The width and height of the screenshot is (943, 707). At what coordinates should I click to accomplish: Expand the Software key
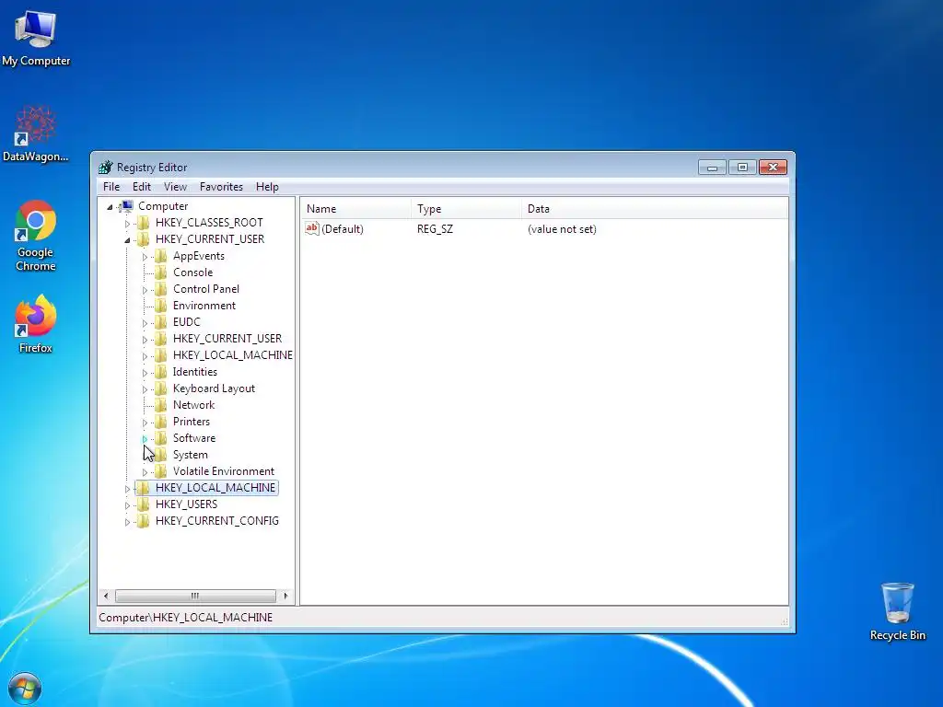(x=145, y=439)
